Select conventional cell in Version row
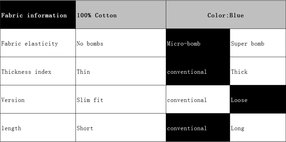 tap(198, 99)
